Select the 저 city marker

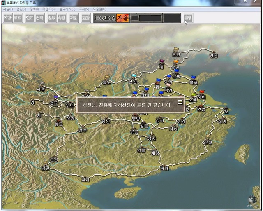[x=39, y=113]
